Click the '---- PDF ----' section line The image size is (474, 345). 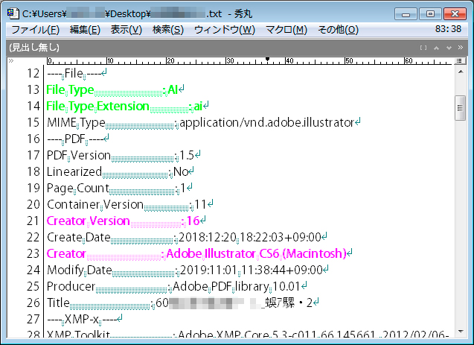click(x=77, y=139)
